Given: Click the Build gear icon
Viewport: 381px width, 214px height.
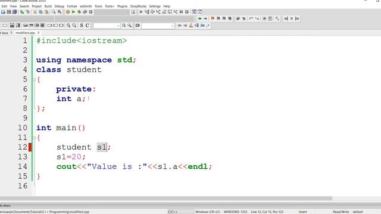Looking at the screenshot, I should click(x=68, y=12).
